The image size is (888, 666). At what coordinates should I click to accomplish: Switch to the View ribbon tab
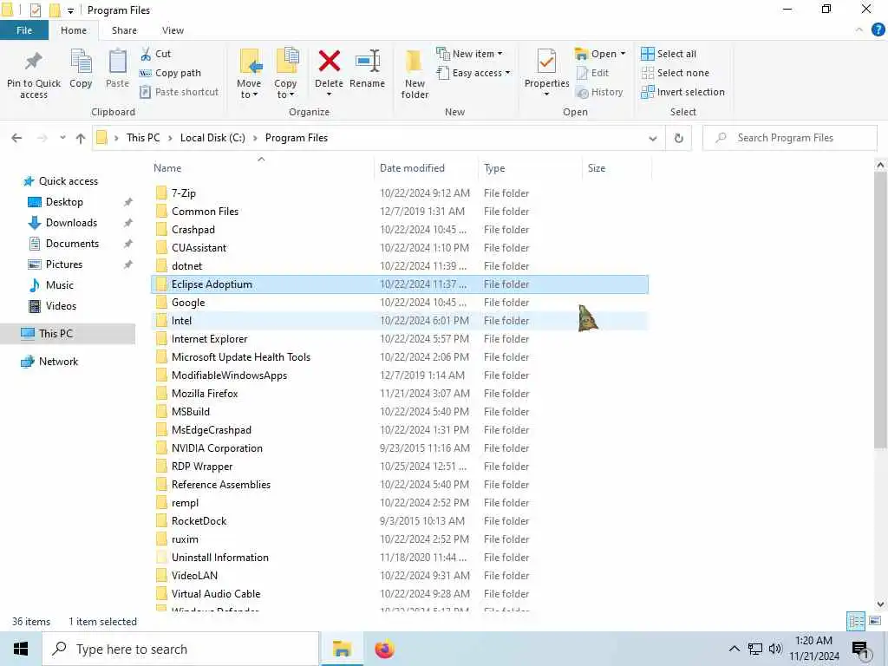173,30
